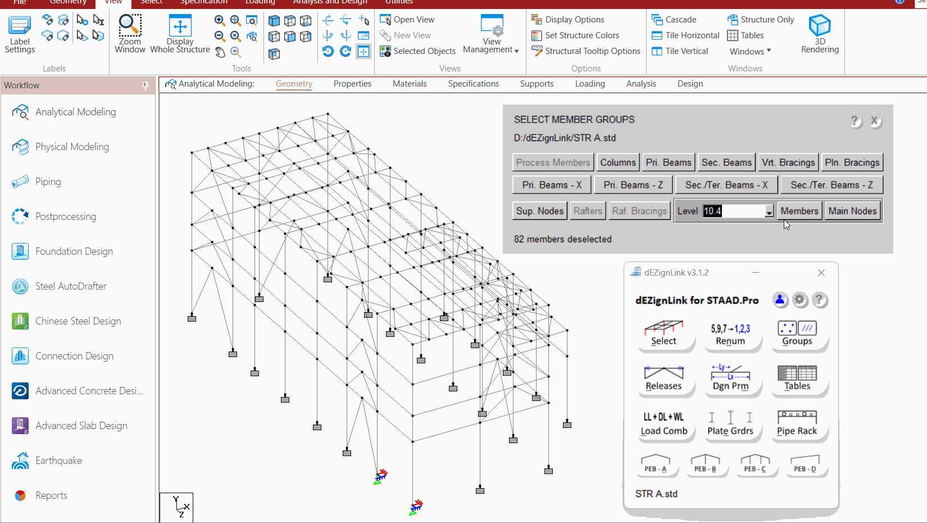The width and height of the screenshot is (927, 523).
Task: Click the Main Nodes button
Action: tap(852, 211)
